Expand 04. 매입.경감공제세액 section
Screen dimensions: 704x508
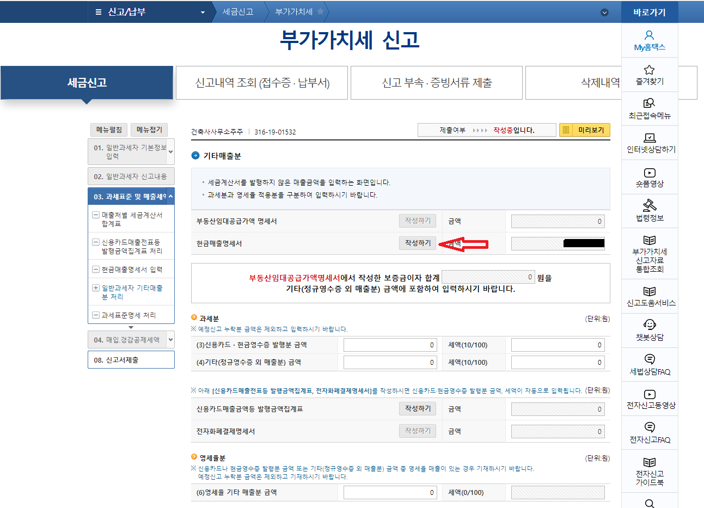click(170, 340)
